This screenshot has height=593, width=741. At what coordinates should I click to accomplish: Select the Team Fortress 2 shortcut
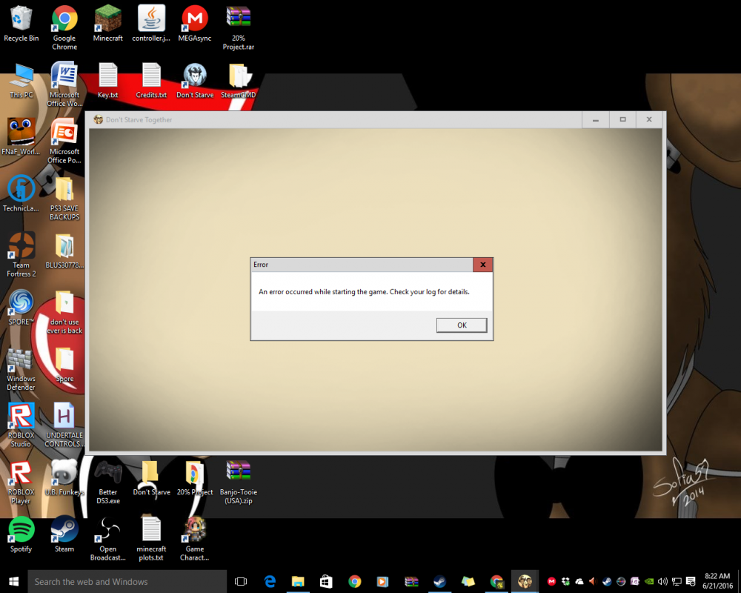coord(21,254)
